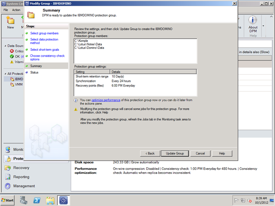The image size is (275, 206).
Task: Open dropdown arrow next to About DPM
Action: (263, 26)
